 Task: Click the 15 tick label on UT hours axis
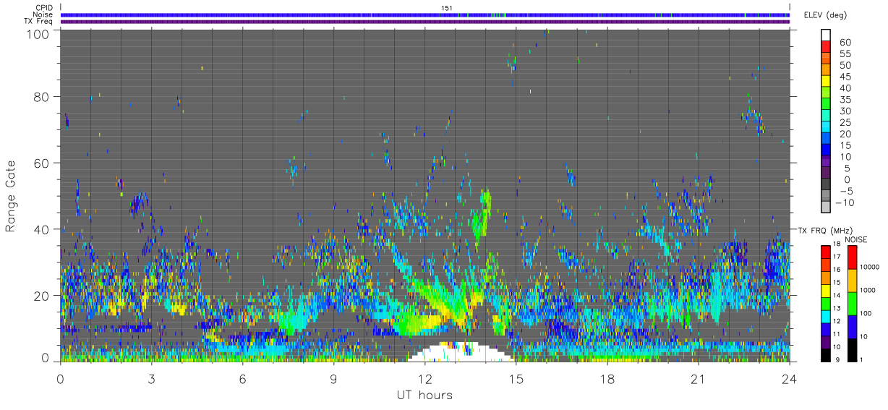(x=516, y=379)
